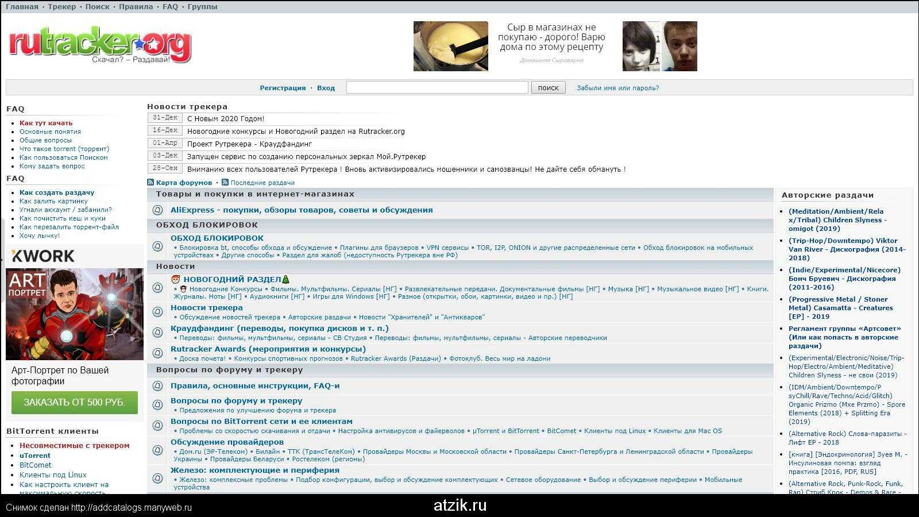Click the Вход login link
Viewport: 919px width, 517px height.
coord(326,88)
